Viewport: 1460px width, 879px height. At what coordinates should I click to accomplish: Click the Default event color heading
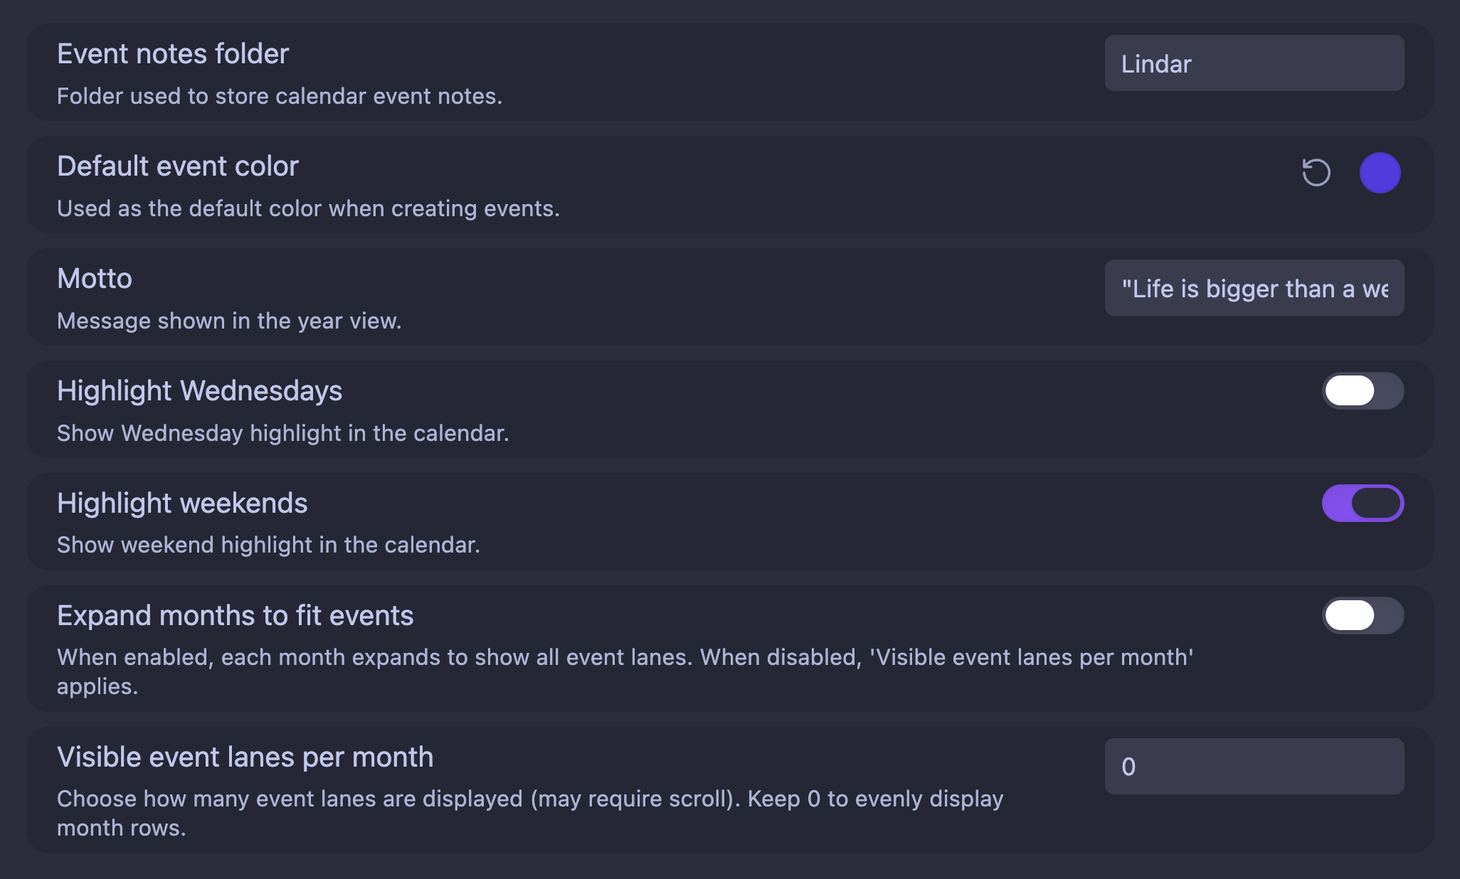point(178,166)
